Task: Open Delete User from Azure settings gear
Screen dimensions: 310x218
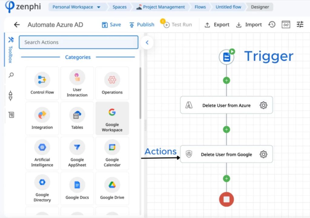Action: [x=263, y=105]
